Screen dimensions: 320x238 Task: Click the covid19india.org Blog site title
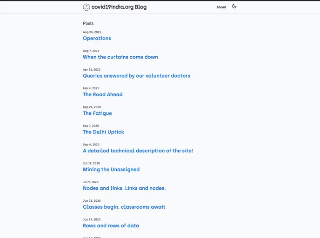click(x=119, y=7)
